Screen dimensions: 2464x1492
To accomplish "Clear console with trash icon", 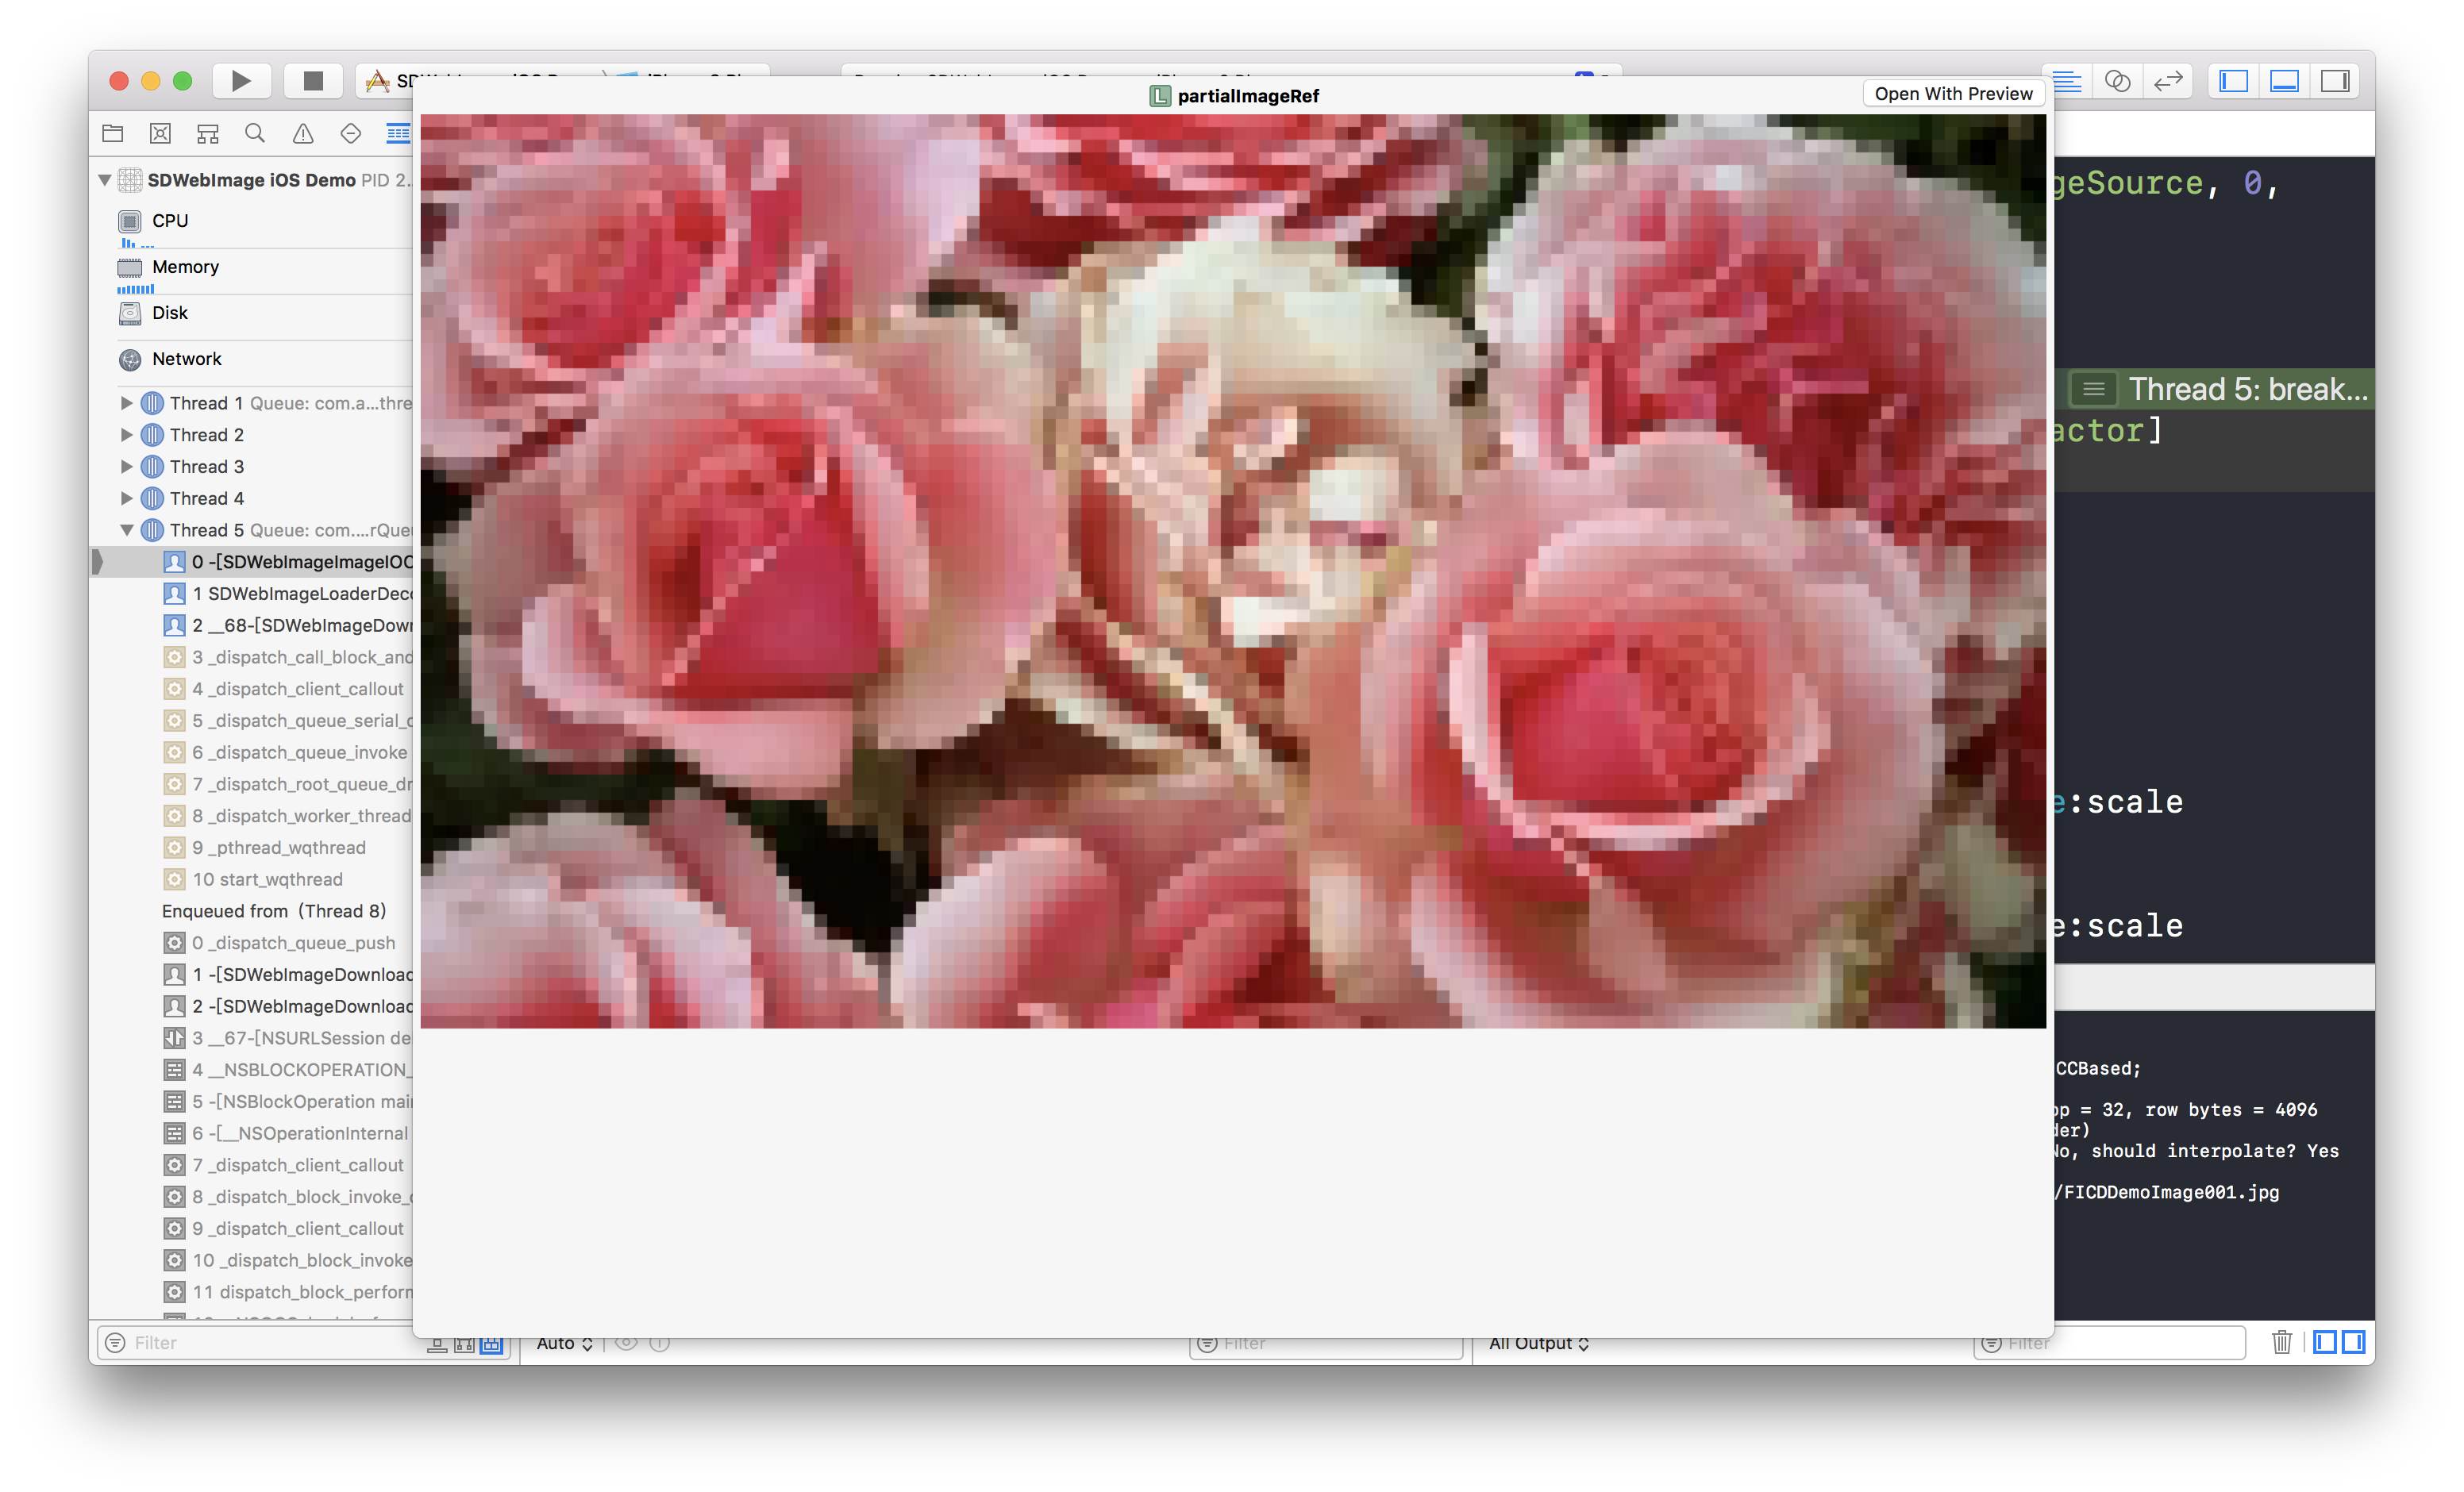I will point(2281,1342).
